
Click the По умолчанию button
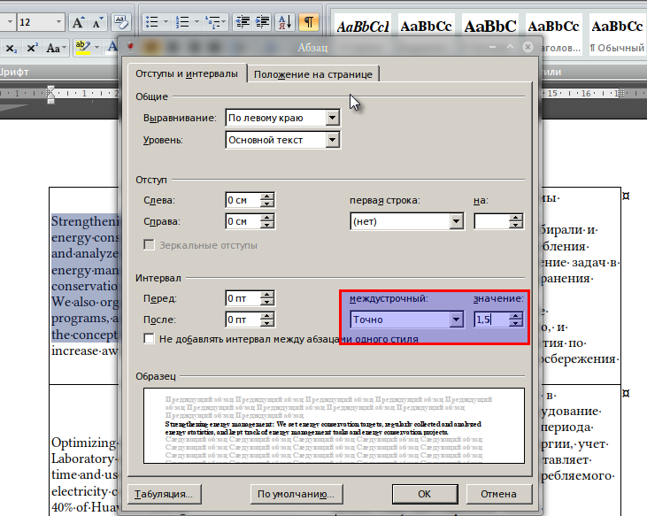point(297,494)
